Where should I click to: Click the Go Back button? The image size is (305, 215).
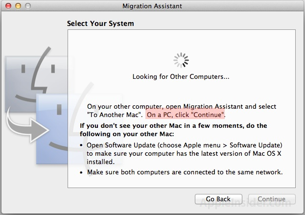(x=218, y=199)
